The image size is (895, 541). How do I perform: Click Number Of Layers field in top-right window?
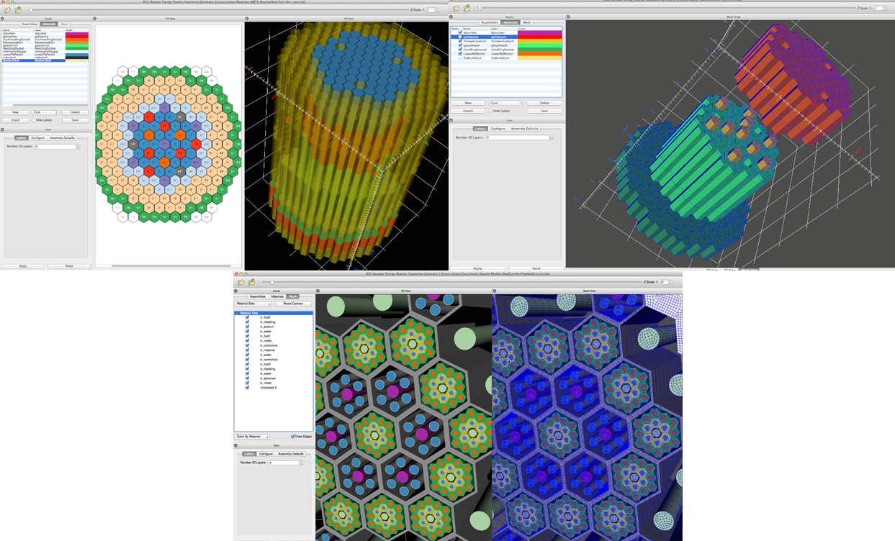pyautogui.click(x=518, y=137)
